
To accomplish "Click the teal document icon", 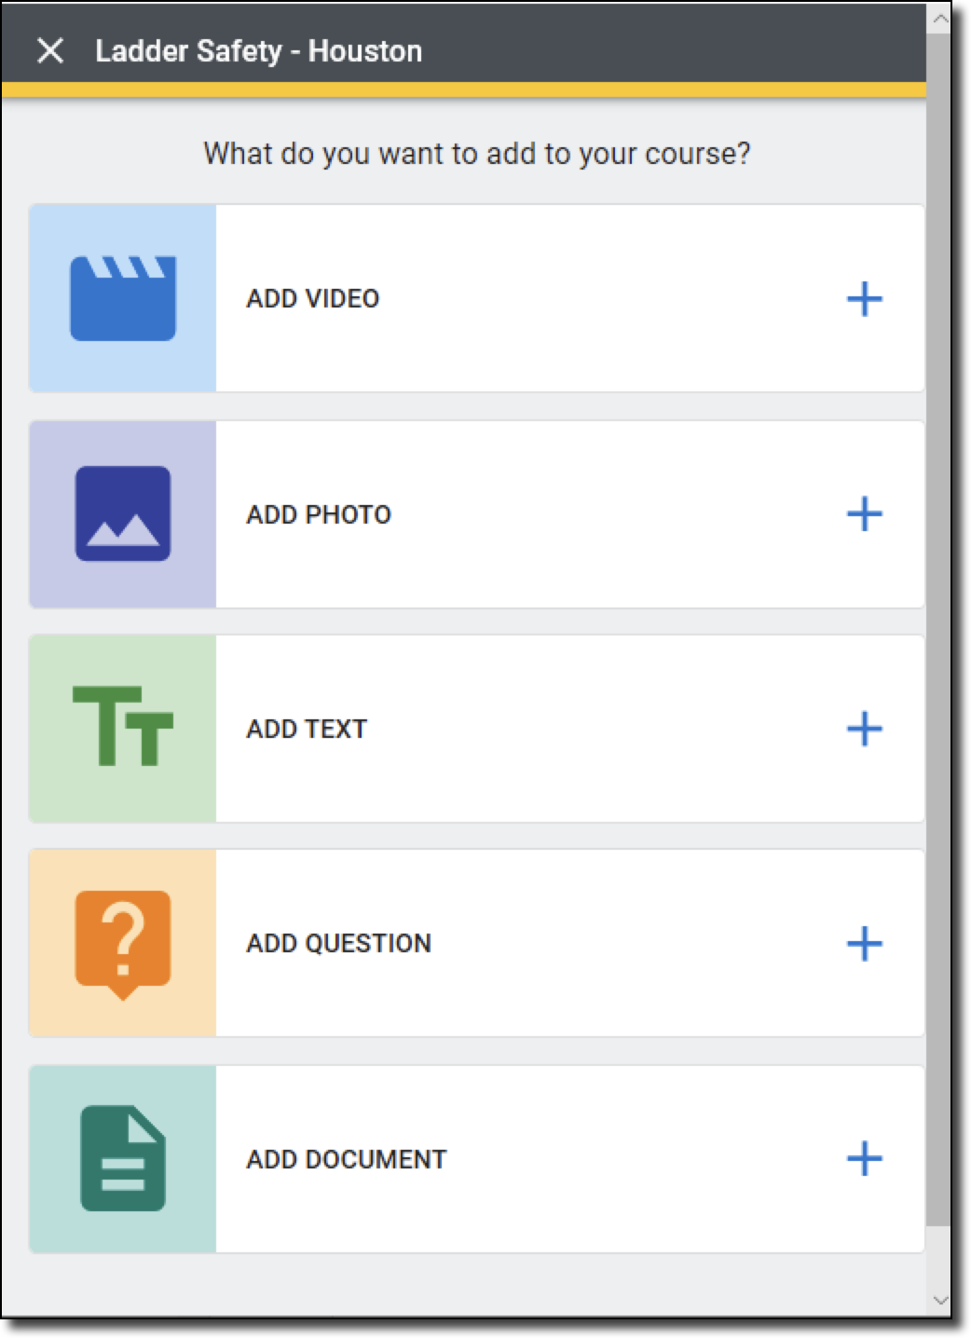I will [x=123, y=1158].
